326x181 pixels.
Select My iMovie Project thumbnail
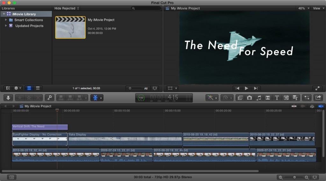click(70, 28)
